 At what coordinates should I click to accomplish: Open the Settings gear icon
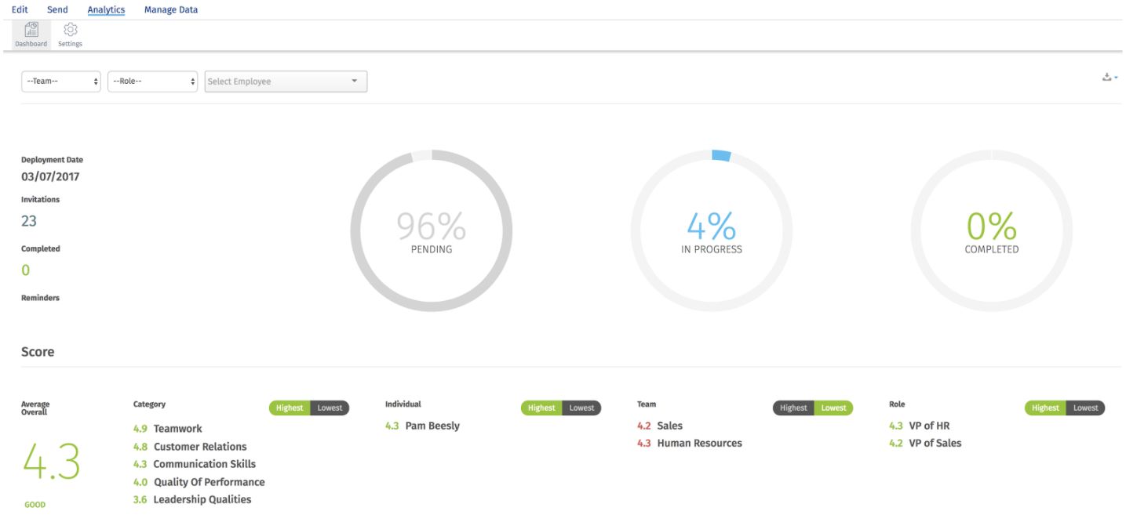point(70,34)
